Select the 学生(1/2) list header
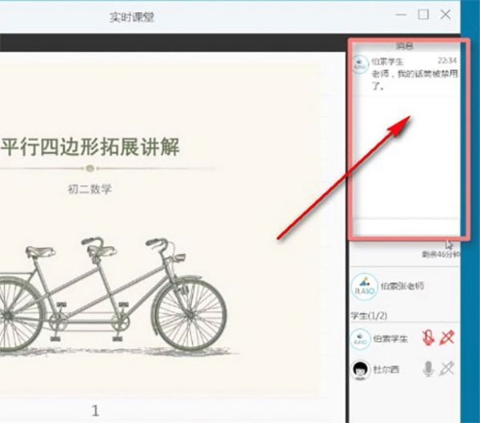Screen dimensions: 480x423 click(x=369, y=315)
